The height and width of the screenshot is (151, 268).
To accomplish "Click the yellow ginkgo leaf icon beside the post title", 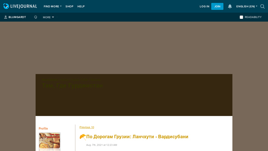I will click(x=83, y=137).
